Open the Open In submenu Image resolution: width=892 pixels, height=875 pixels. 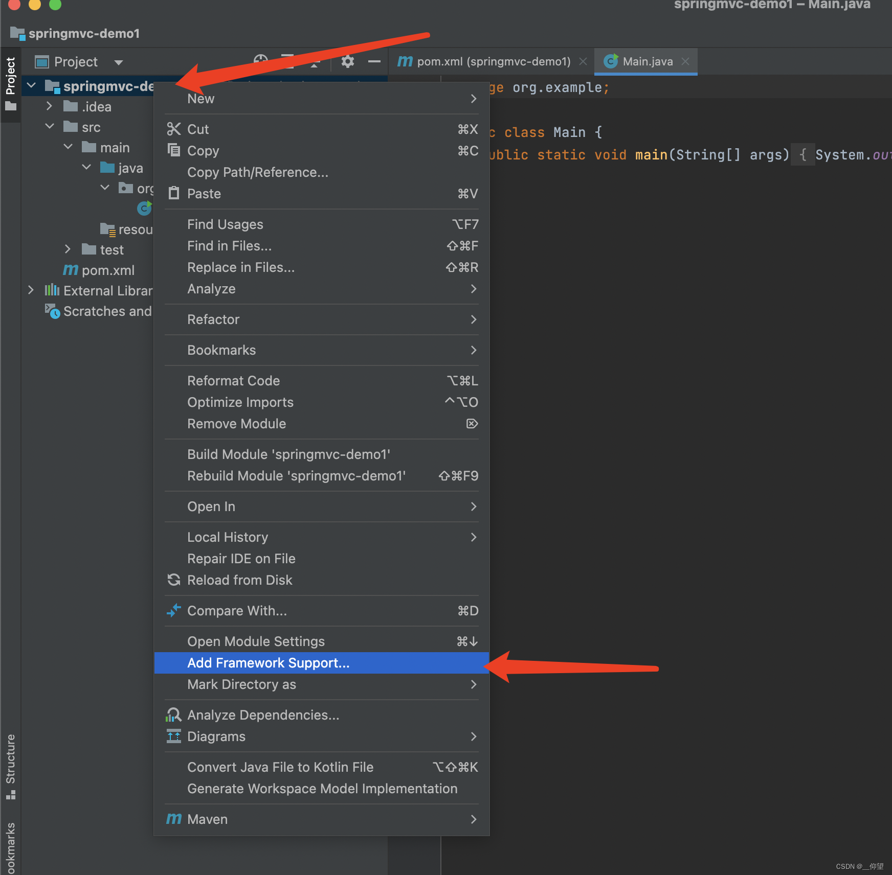322,506
